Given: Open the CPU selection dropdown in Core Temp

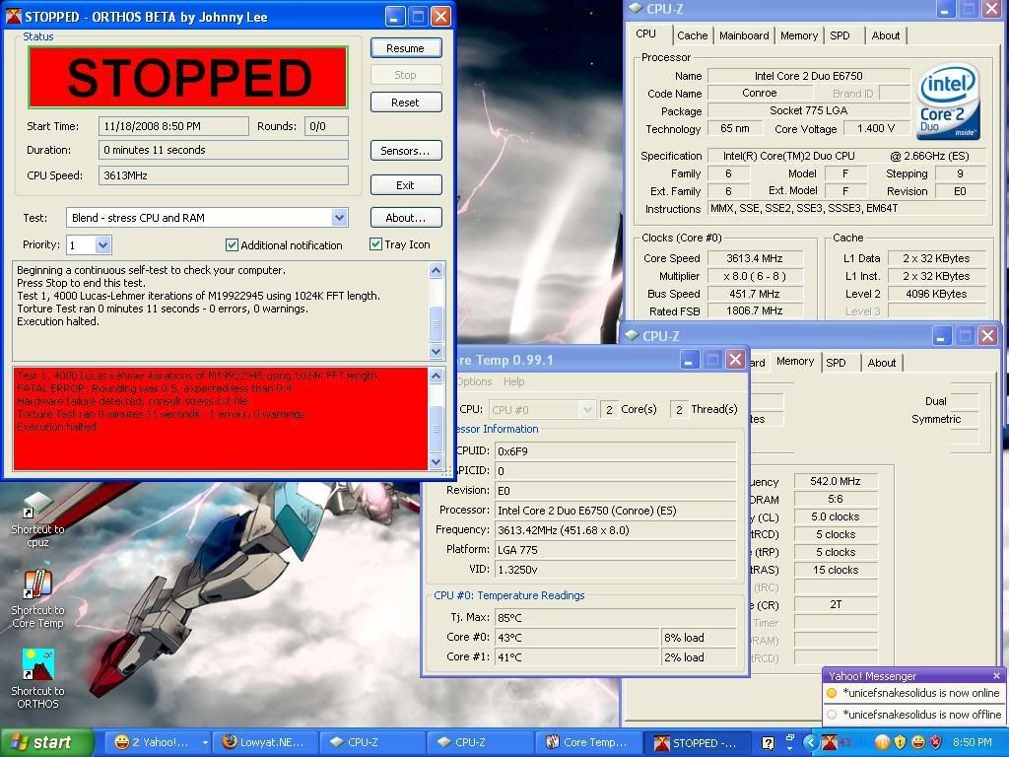Looking at the screenshot, I should 587,409.
